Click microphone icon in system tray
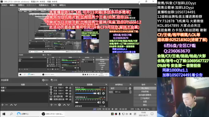209x117 pixels. (120, 114)
